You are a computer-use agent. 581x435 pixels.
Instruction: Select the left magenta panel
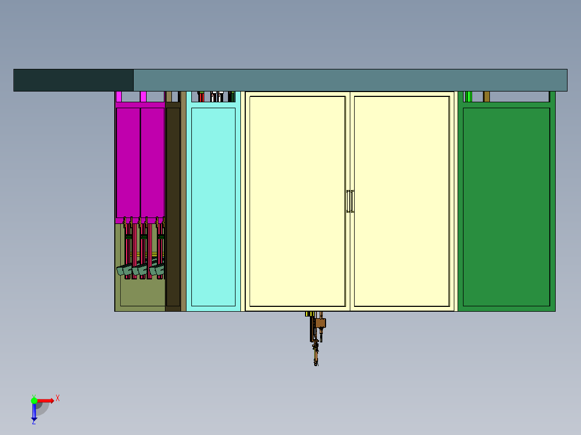tap(128, 163)
